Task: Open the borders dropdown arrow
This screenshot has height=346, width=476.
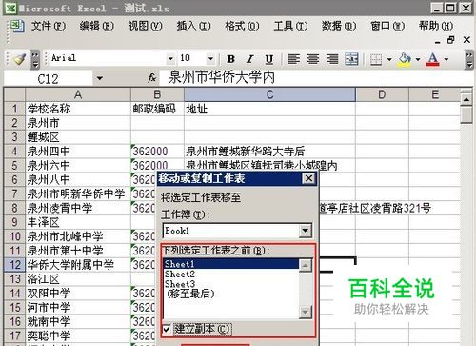Action: (389, 59)
